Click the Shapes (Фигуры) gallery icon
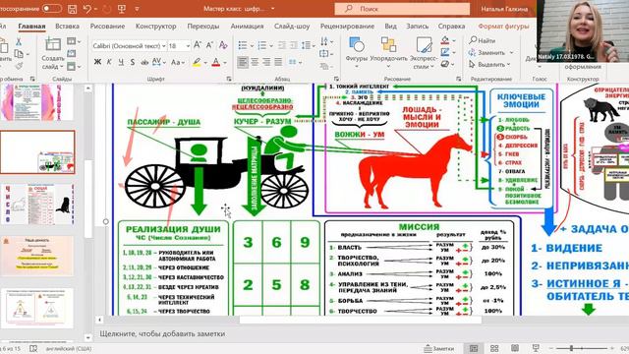Image resolution: width=629 pixels, height=354 pixels. [x=356, y=44]
